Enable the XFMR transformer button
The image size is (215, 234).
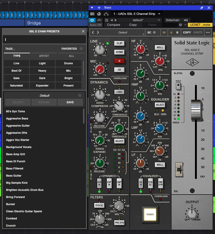point(119,52)
